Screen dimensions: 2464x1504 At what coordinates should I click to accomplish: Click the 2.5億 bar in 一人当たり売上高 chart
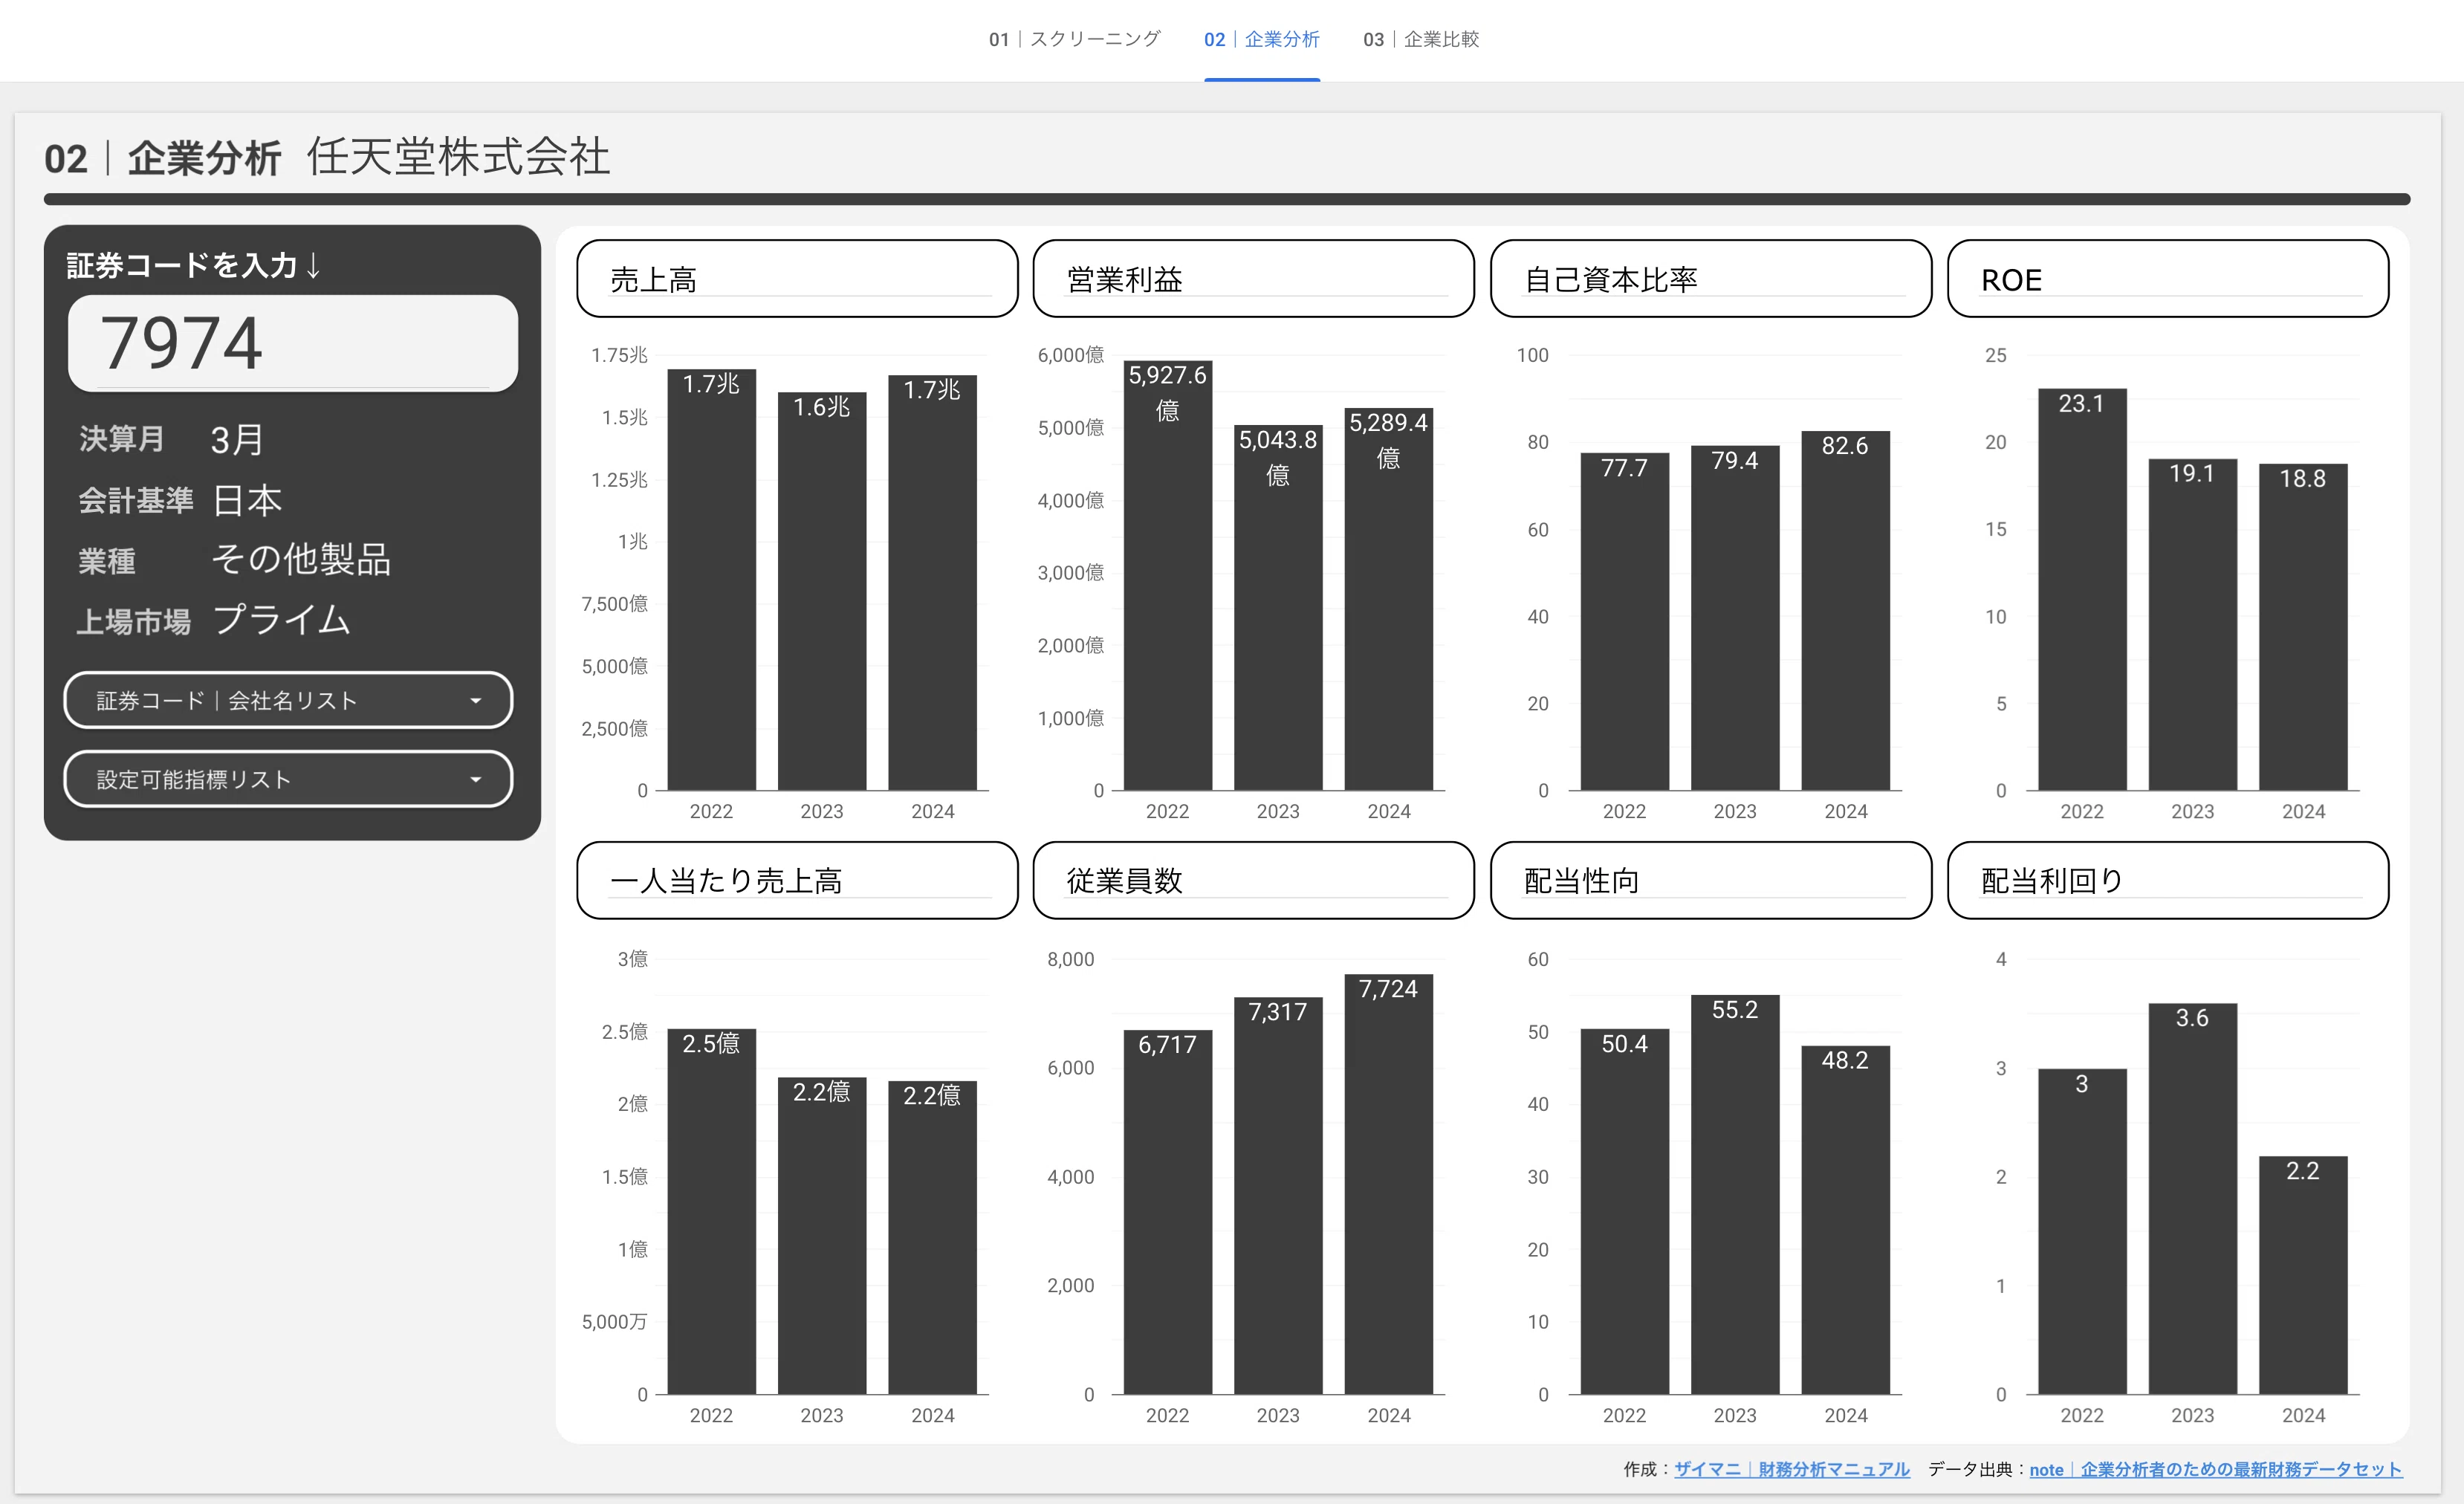coord(711,1212)
